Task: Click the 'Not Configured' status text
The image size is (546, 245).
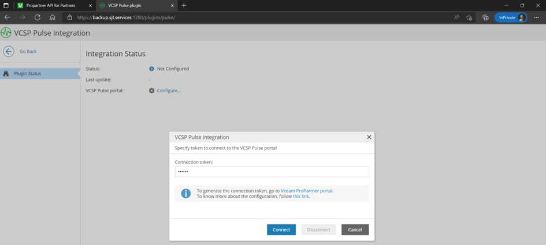Action: 173,69
